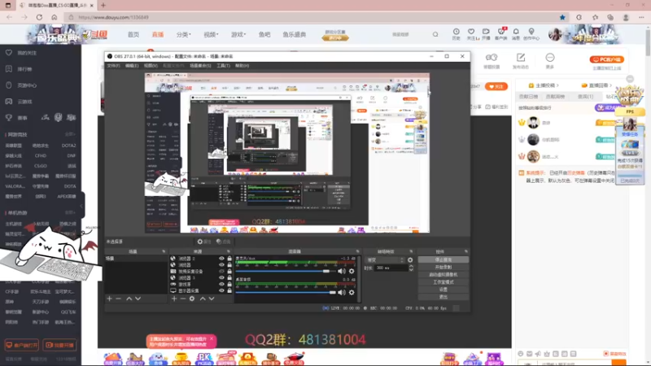Hide the 显示器采集 source via eye icon

[x=221, y=290]
